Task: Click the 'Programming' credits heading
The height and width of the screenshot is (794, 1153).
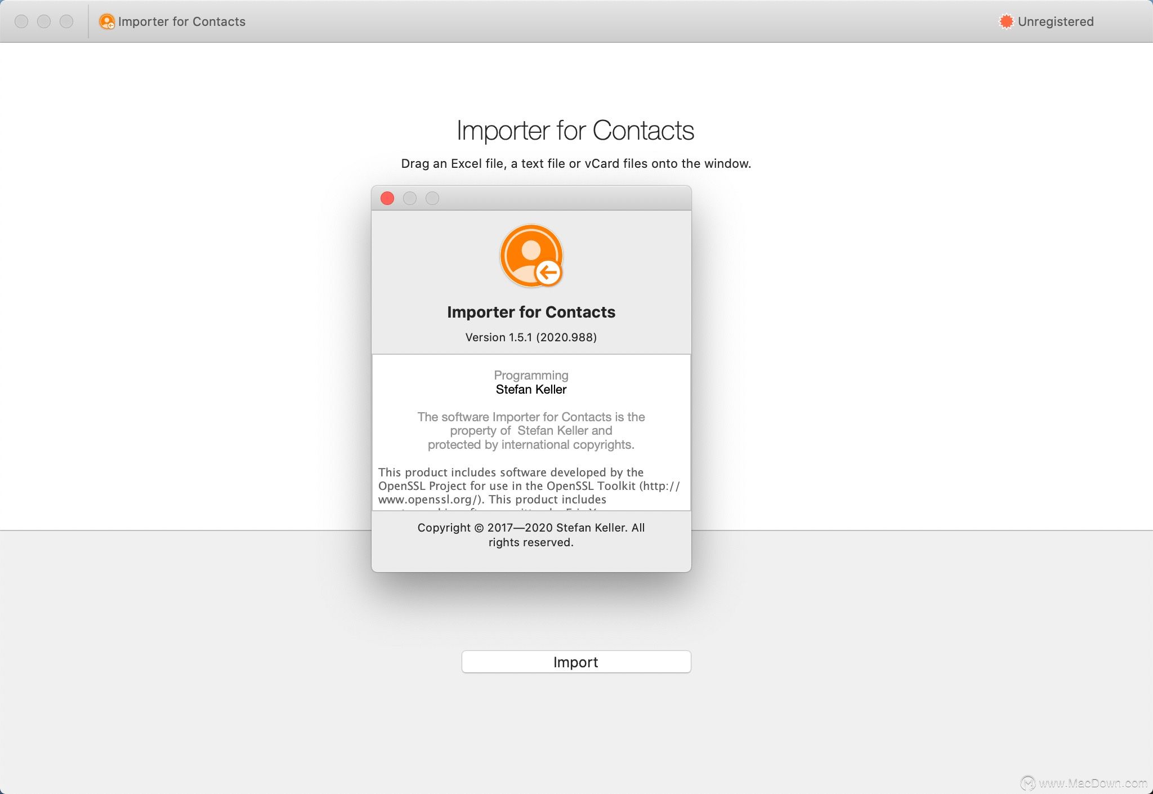Action: [x=531, y=375]
